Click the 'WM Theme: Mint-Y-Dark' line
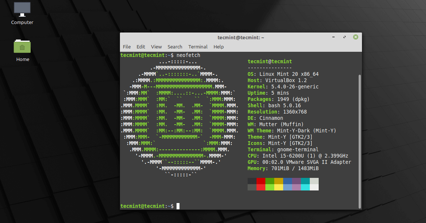Viewport: 426px width, 223px height. (292, 131)
